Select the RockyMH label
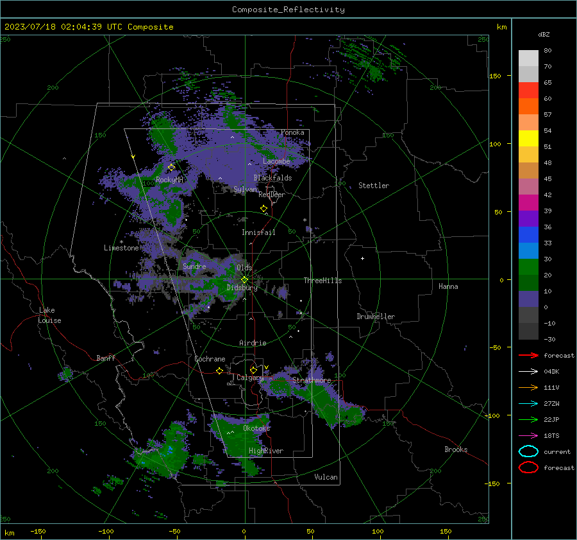Image resolution: width=577 pixels, height=540 pixels. [169, 180]
